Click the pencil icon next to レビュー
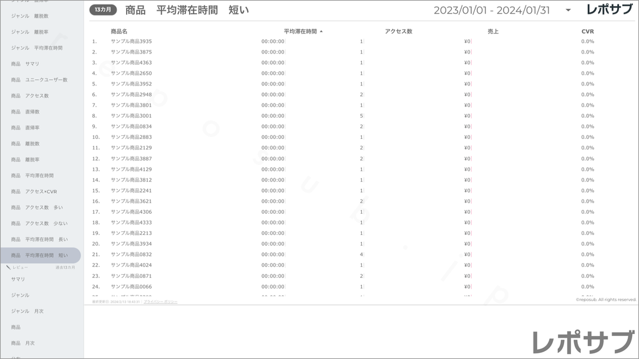This screenshot has height=359, width=639. (x=8, y=267)
